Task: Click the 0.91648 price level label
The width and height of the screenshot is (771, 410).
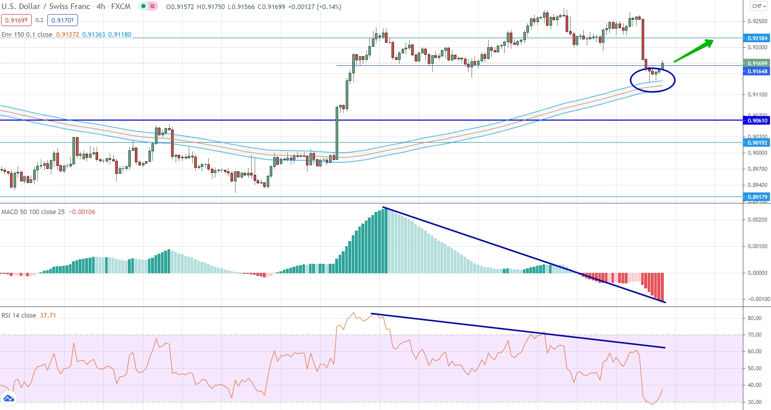Action: [757, 71]
